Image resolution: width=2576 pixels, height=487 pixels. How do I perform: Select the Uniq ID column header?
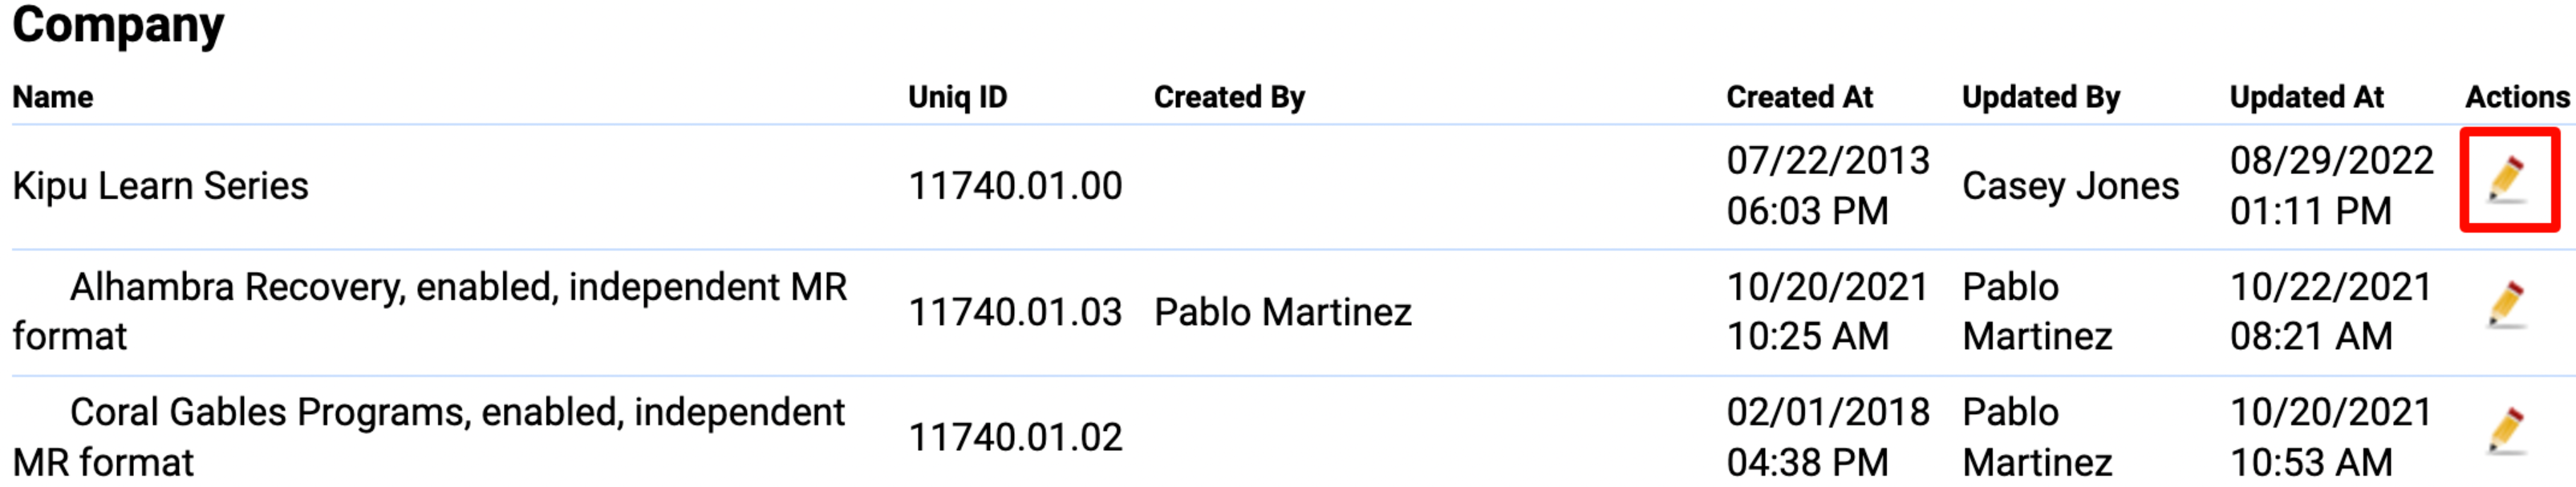point(957,97)
